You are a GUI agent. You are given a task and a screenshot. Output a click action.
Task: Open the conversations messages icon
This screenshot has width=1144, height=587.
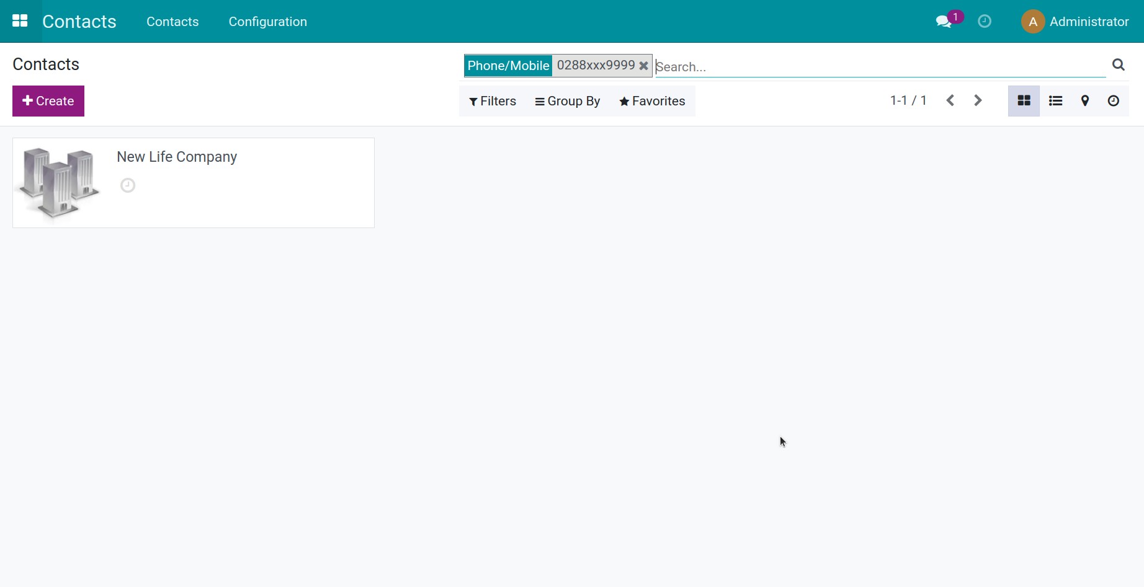[944, 22]
